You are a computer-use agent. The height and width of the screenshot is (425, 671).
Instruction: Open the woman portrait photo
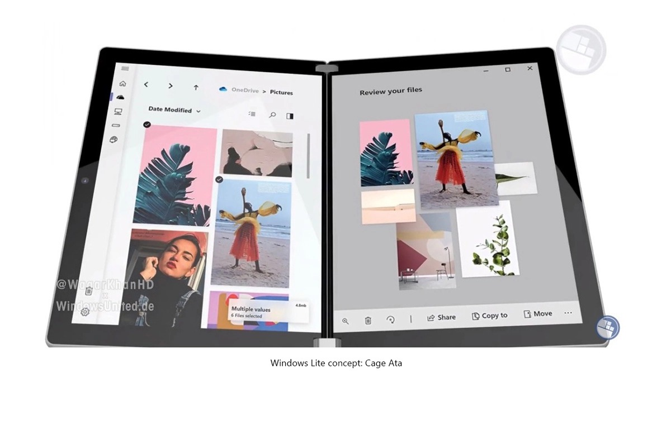[167, 279]
